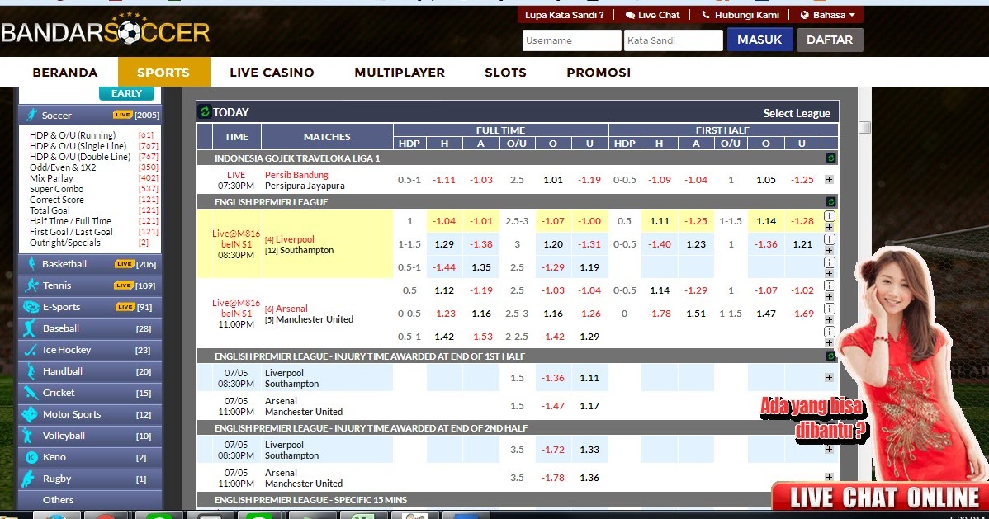The width and height of the screenshot is (989, 519).
Task: Select the Handball player icon
Action: click(31, 371)
